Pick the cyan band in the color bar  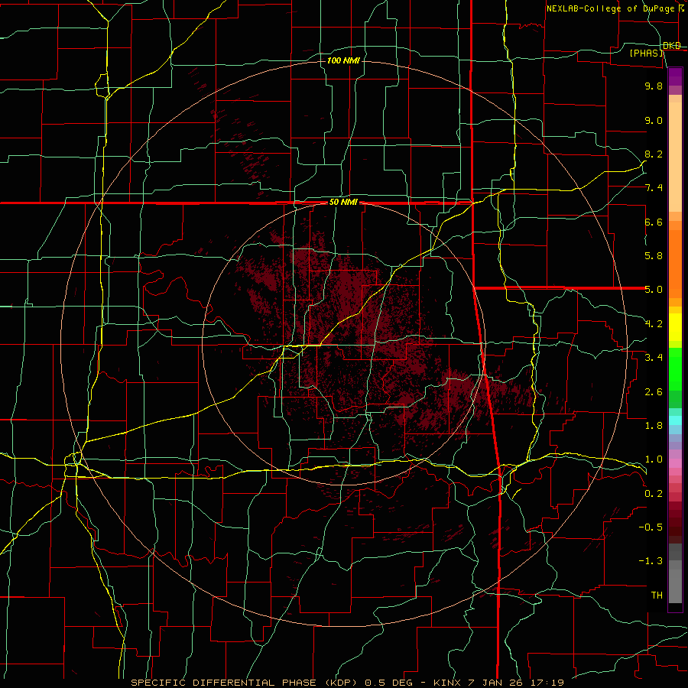point(675,420)
